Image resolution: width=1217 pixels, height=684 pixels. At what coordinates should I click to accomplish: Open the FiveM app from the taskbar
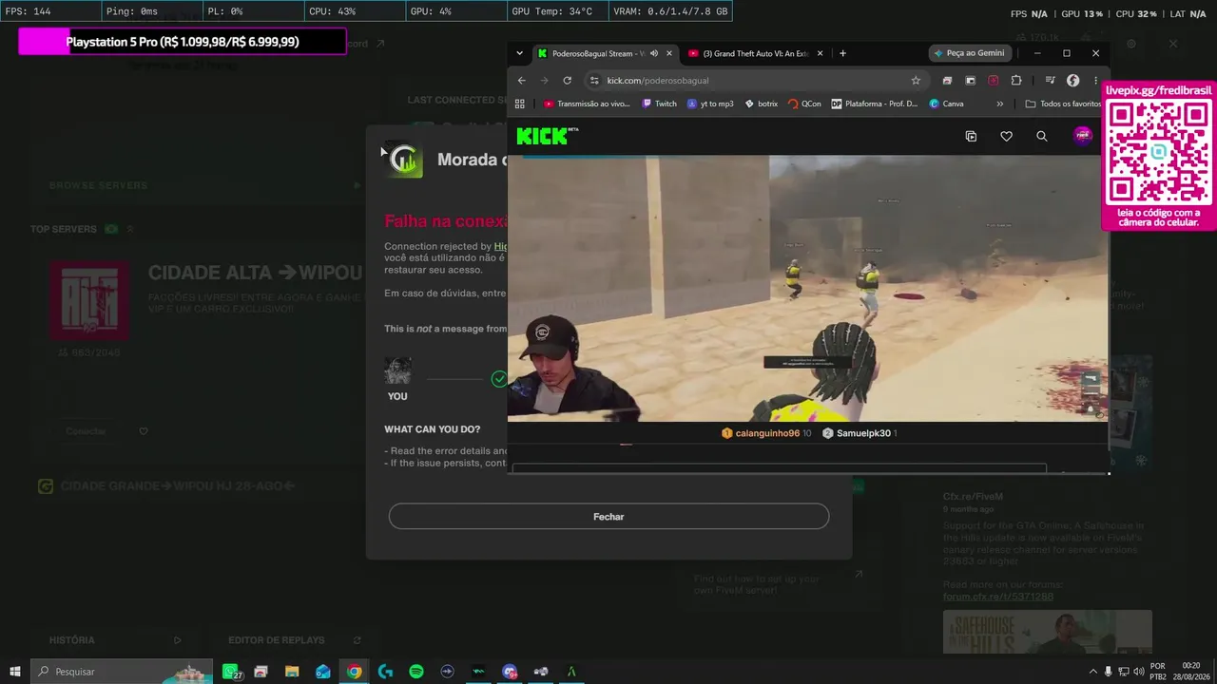tap(571, 672)
